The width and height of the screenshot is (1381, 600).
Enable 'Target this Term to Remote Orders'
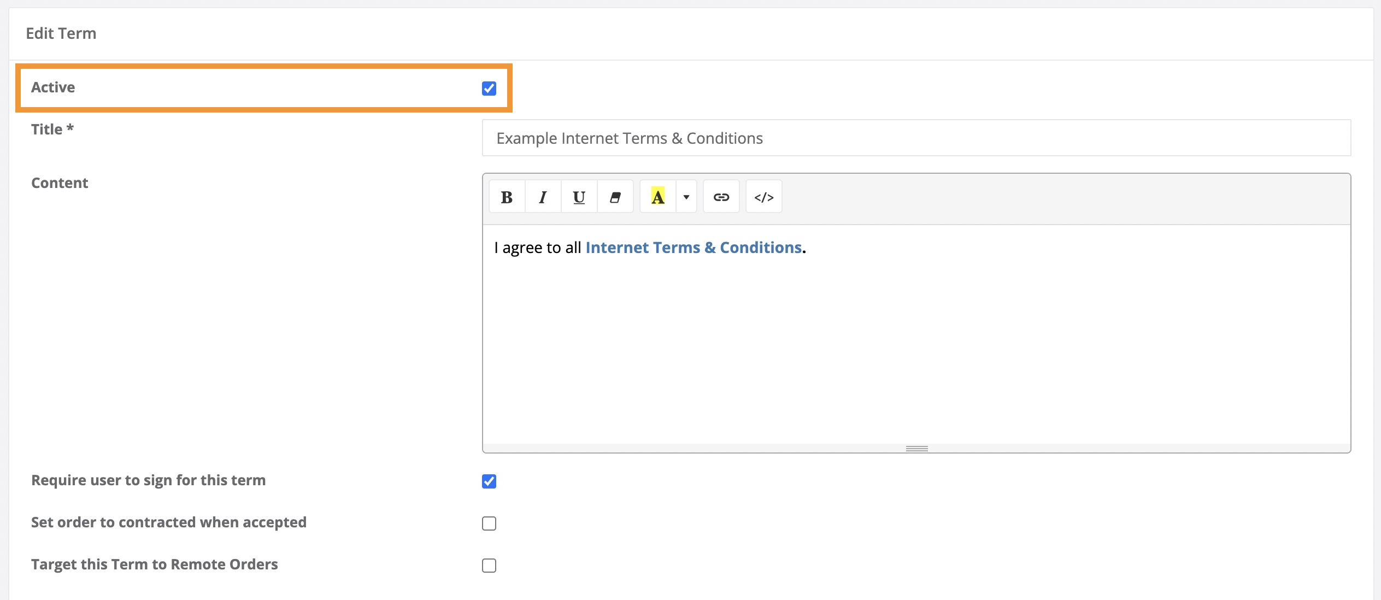coord(489,566)
